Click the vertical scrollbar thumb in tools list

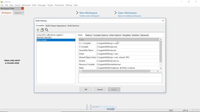pos(161,51)
